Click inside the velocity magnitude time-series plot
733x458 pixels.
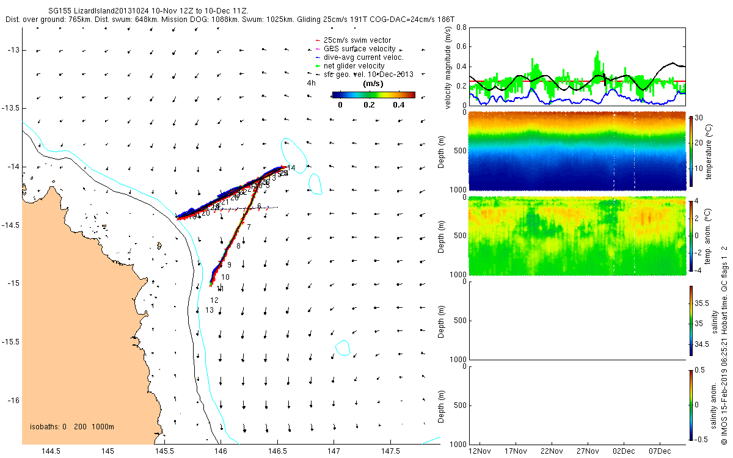(577, 66)
